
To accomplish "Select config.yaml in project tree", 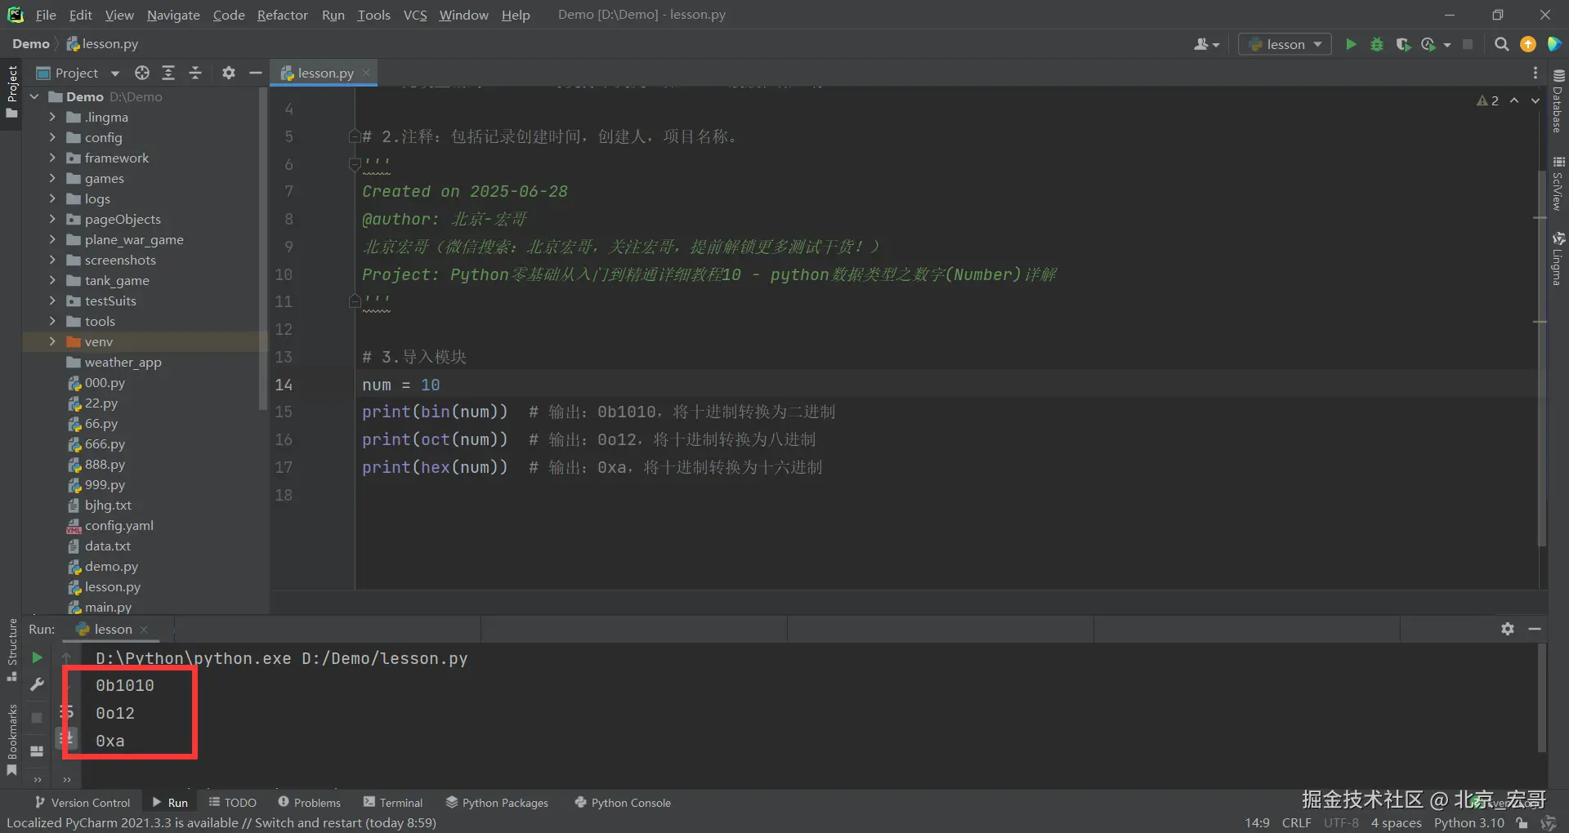I will (118, 525).
